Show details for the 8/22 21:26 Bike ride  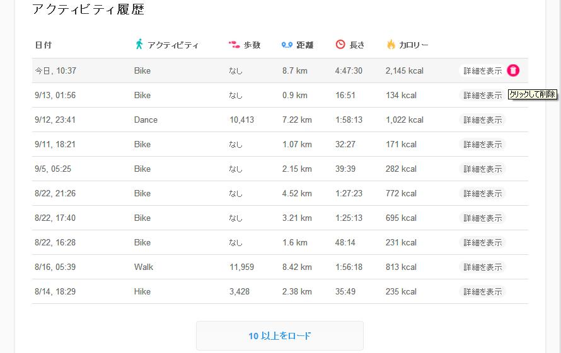[x=483, y=194]
